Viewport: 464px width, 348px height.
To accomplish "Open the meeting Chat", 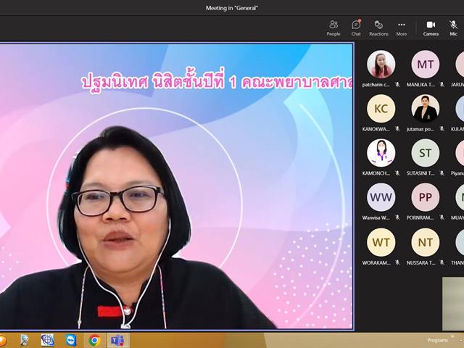I will 356,28.
